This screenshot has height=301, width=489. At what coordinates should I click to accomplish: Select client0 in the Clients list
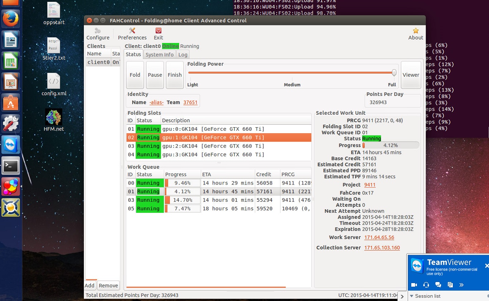point(103,62)
